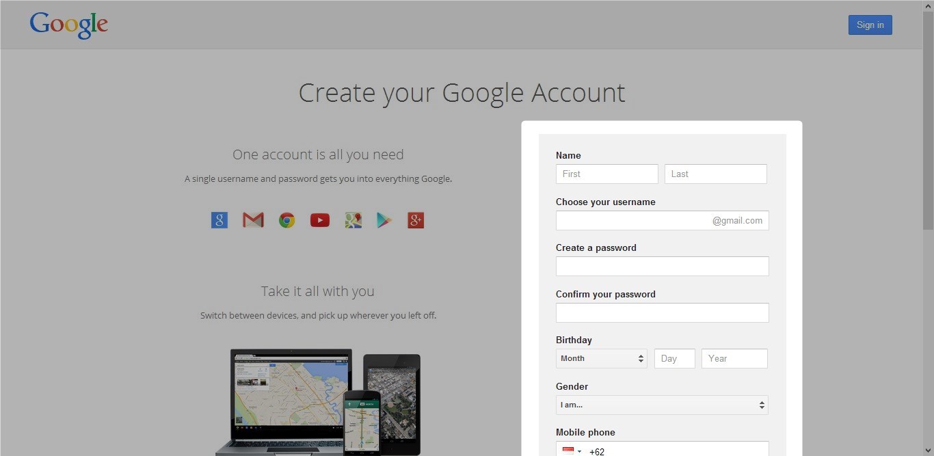Click the First name field
934x456 pixels.
[606, 174]
